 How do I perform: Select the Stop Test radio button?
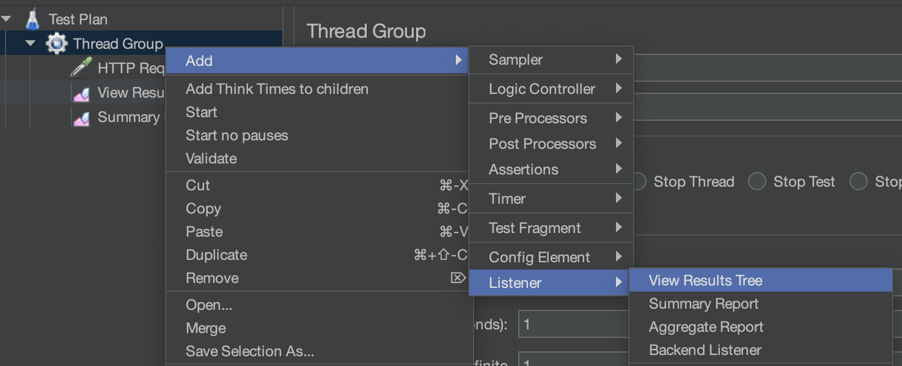point(757,182)
